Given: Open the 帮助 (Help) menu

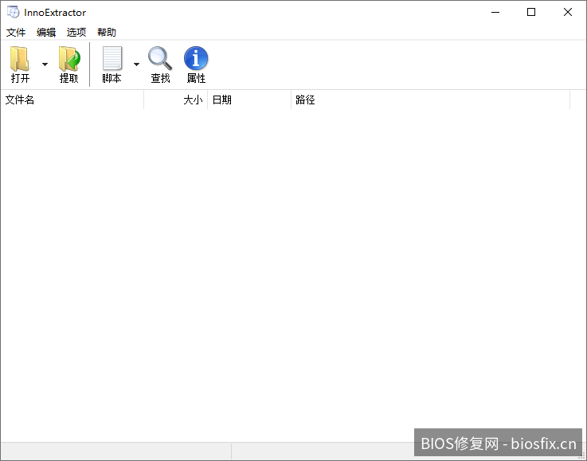Looking at the screenshot, I should point(107,33).
